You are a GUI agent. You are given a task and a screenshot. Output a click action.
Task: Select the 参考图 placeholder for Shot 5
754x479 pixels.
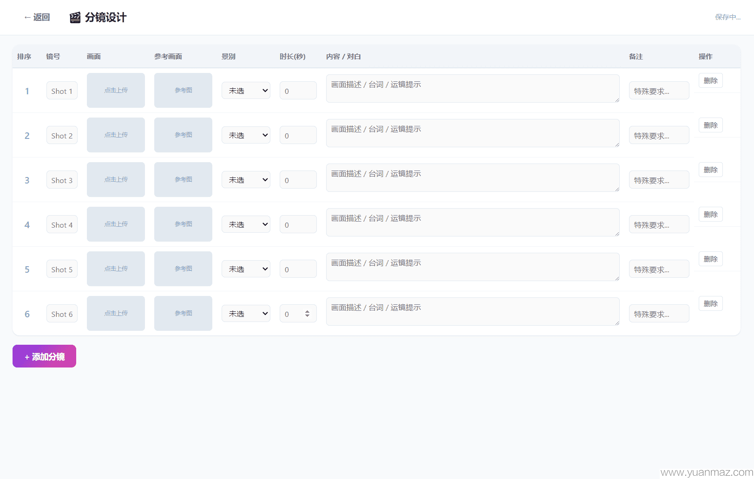pos(183,269)
